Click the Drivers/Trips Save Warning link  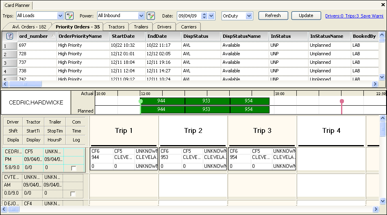click(354, 16)
